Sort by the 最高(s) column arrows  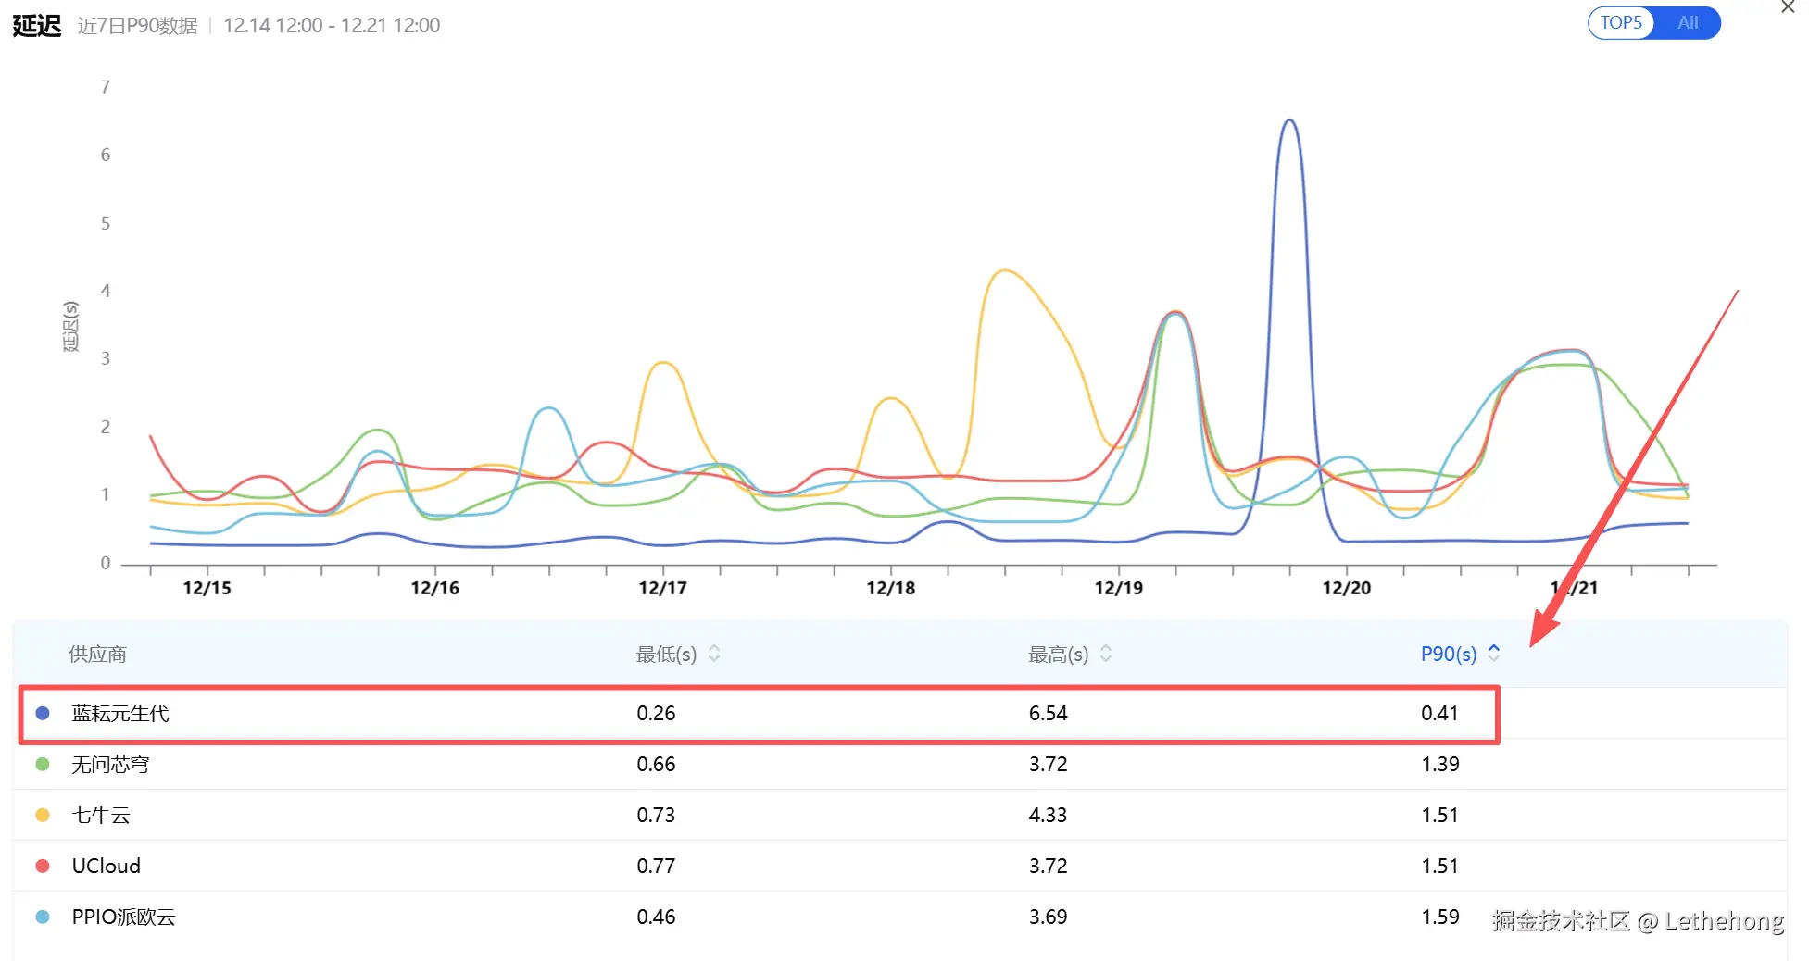[x=1106, y=655]
